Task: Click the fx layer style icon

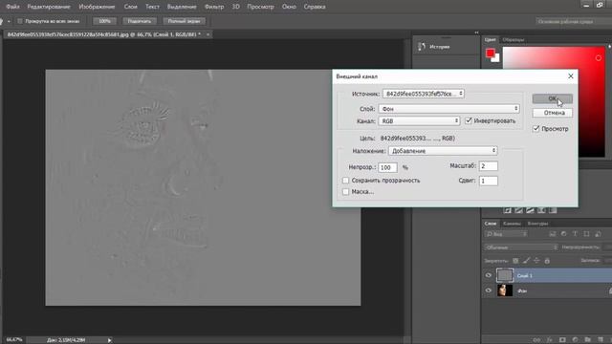Action: tap(550, 340)
